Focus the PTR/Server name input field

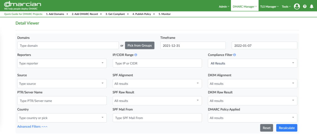62,101
